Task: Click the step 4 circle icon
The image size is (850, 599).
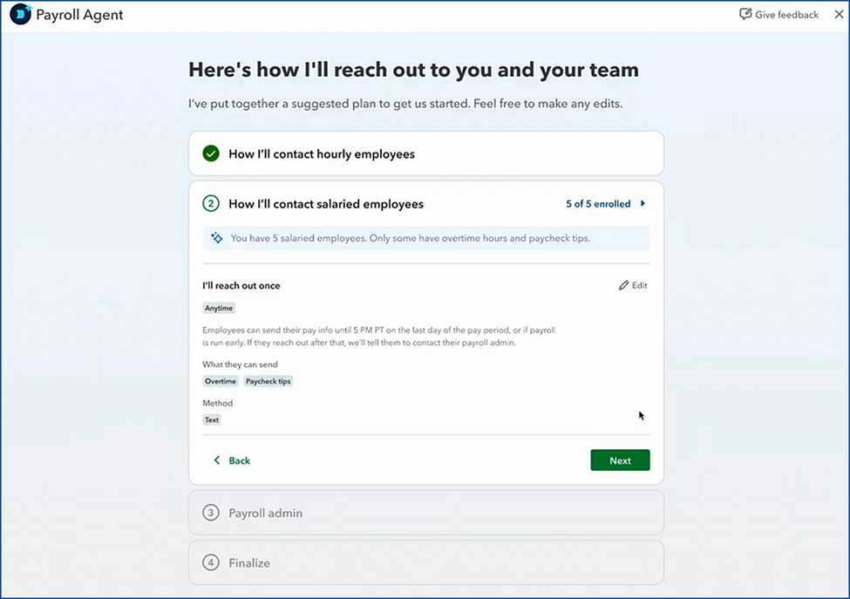Action: (x=211, y=562)
